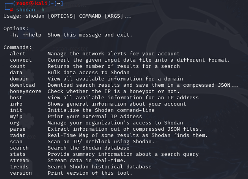Click the 'radar' command name
248x179 pixels.
pos(18,135)
